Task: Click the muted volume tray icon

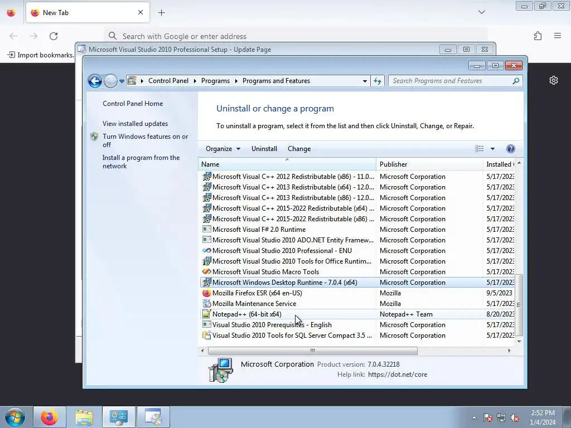Action: click(x=515, y=417)
